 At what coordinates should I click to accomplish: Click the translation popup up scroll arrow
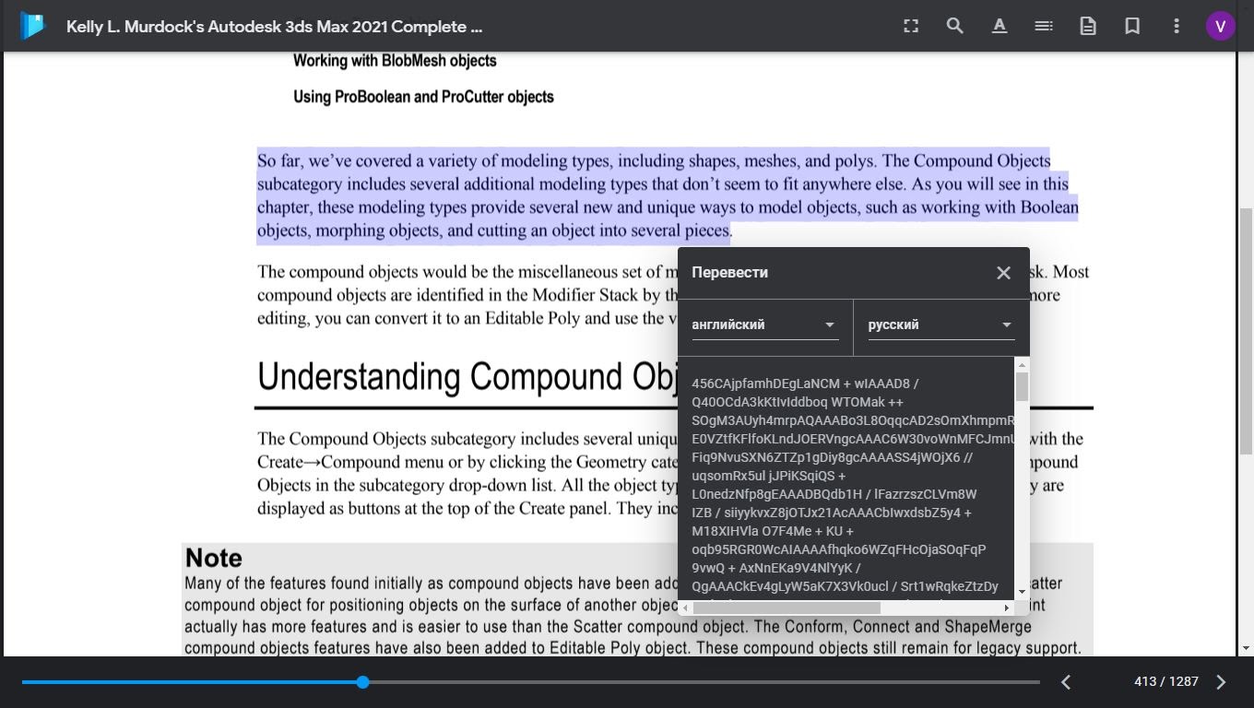point(1022,365)
